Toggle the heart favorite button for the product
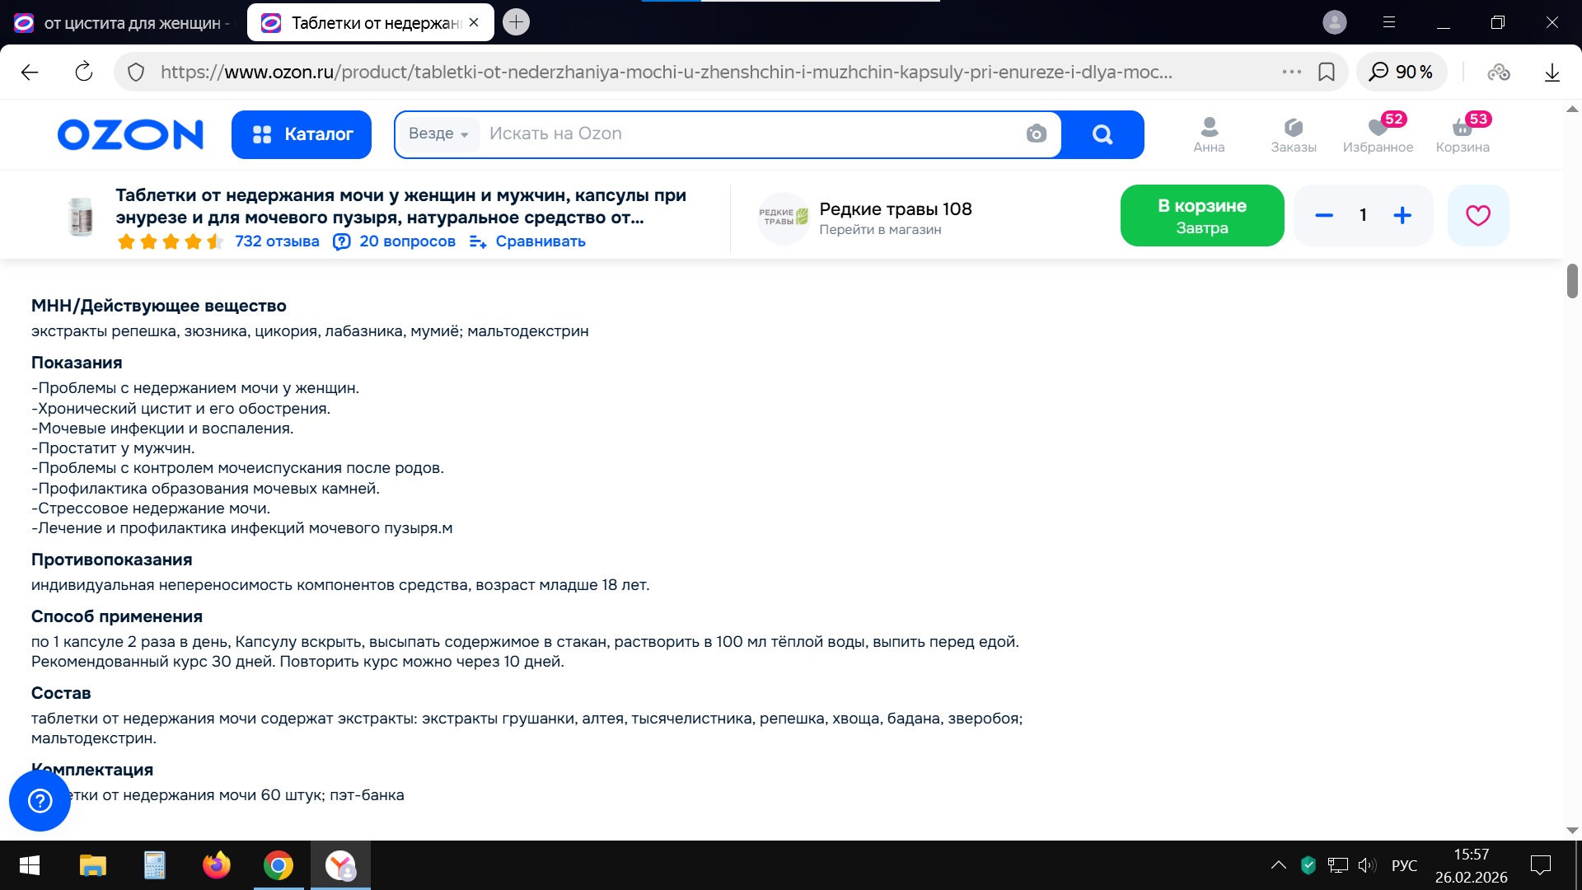Viewport: 1582px width, 890px height. pyautogui.click(x=1477, y=215)
